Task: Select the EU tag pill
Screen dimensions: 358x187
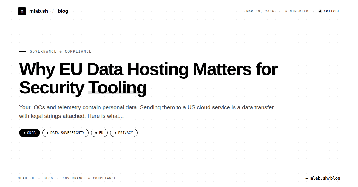Action: pos(99,133)
